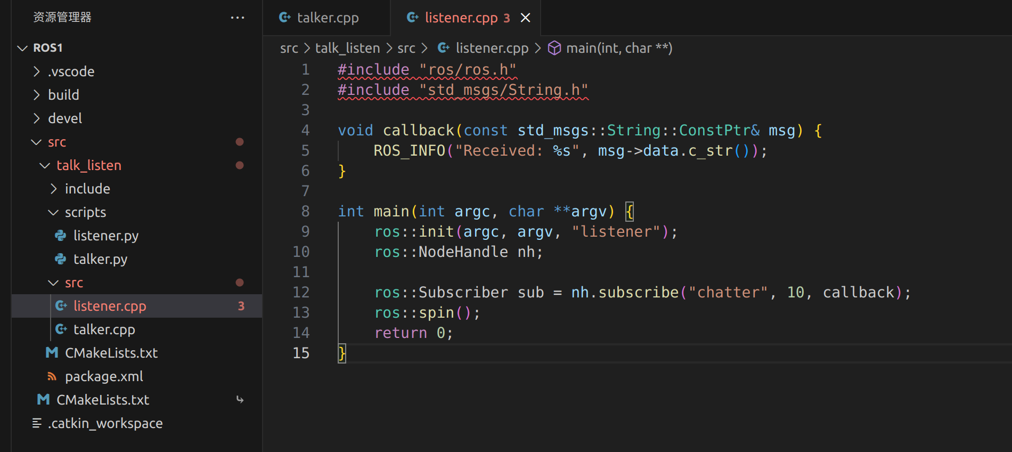Click the CMake icon of talk_listen CMakeLists.txt

click(52, 353)
